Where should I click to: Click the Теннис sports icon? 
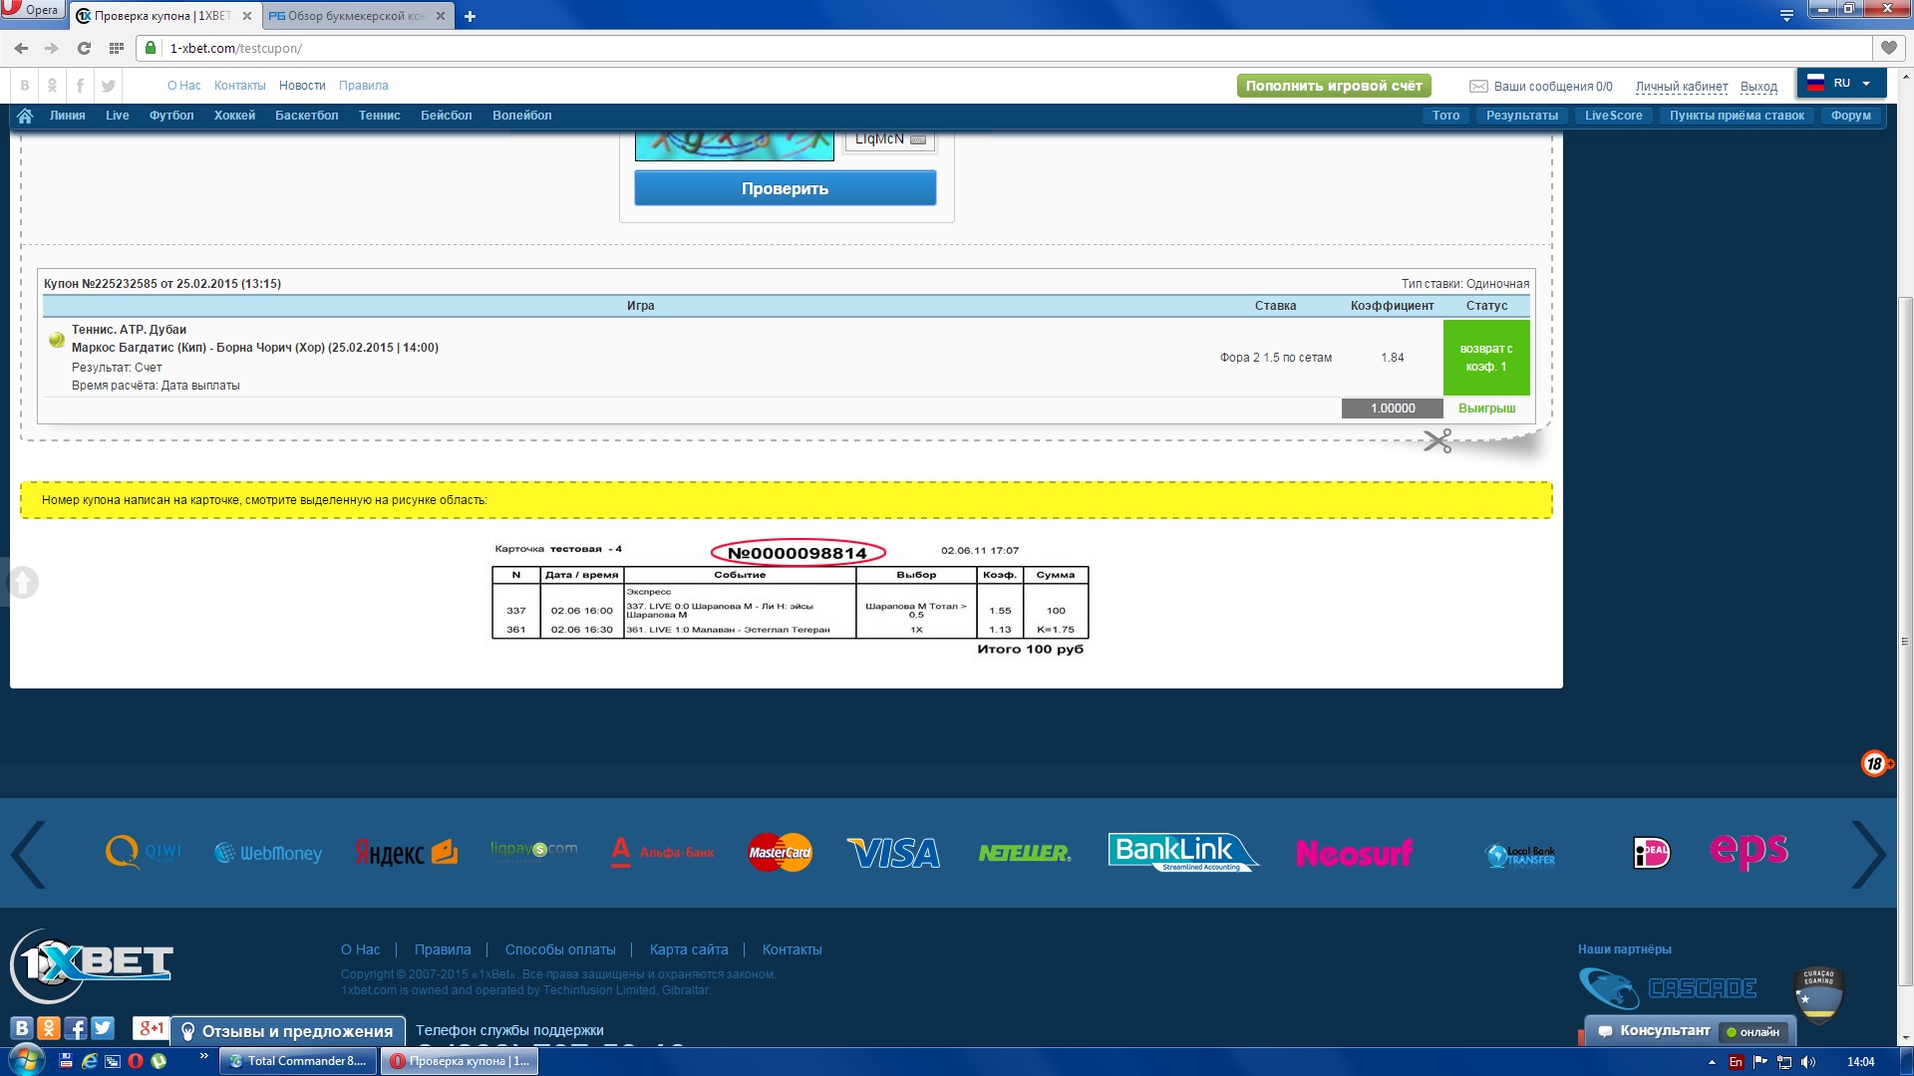tap(379, 116)
